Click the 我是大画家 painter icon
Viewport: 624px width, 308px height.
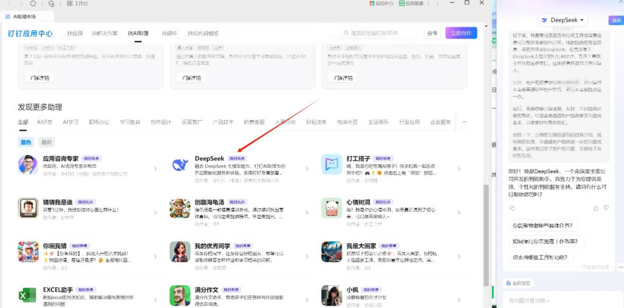[x=331, y=251]
